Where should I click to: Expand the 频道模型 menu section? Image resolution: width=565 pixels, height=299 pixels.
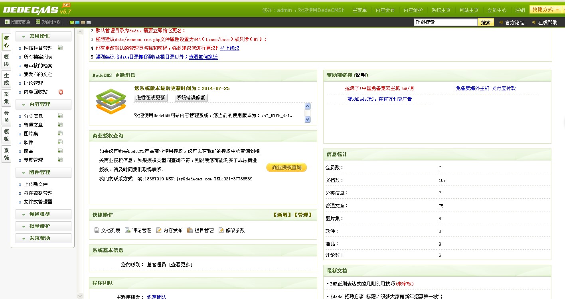pyautogui.click(x=43, y=214)
